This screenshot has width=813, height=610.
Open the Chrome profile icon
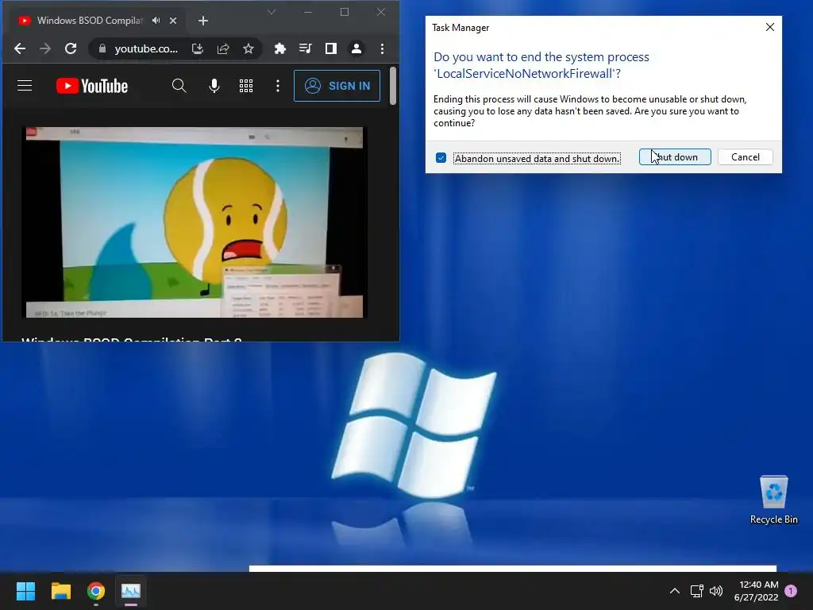pyautogui.click(x=356, y=48)
